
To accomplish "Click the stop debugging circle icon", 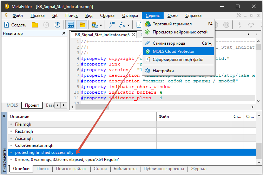I will (x=226, y=25).
